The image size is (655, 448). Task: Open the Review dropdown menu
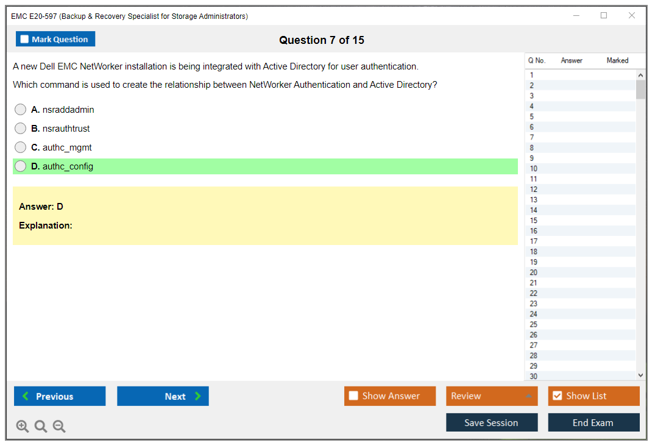pyautogui.click(x=491, y=396)
